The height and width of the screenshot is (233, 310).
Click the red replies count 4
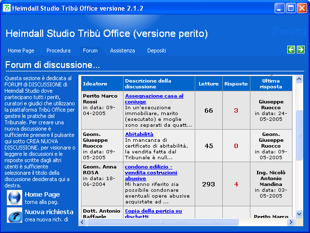point(236,184)
